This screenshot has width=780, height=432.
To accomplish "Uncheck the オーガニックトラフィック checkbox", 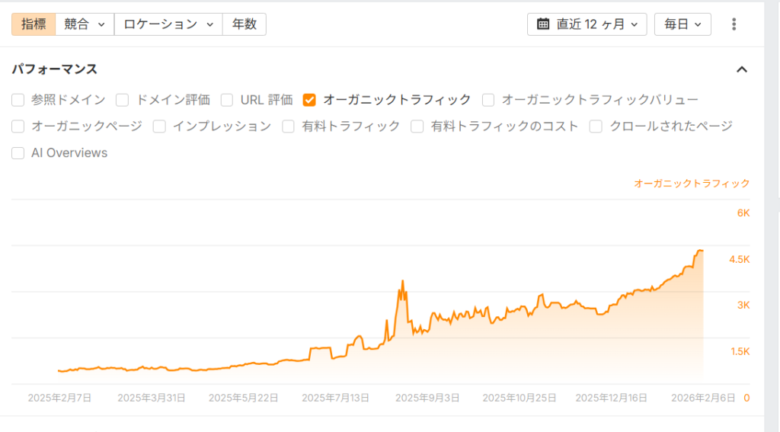I will 309,100.
